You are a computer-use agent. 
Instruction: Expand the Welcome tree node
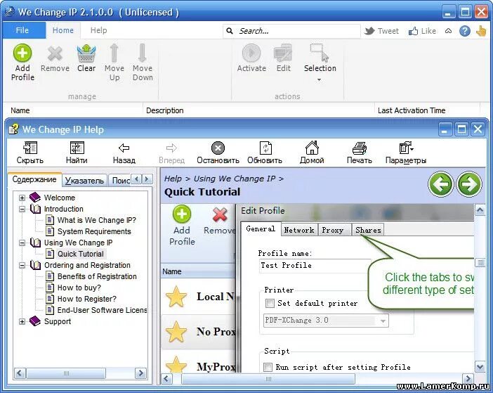click(x=22, y=198)
